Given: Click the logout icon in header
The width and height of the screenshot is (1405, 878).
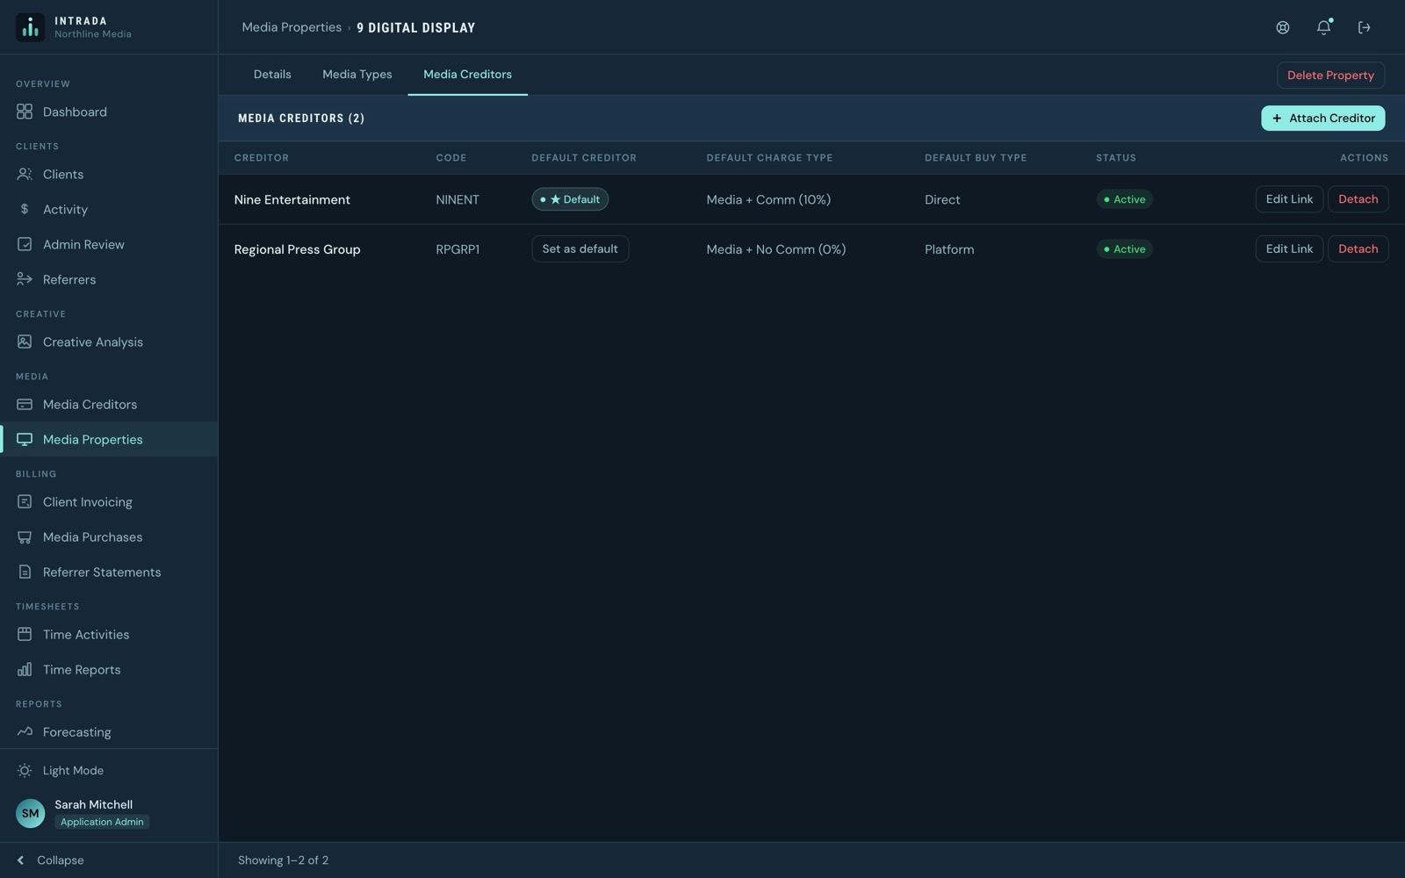Looking at the screenshot, I should coord(1364,27).
